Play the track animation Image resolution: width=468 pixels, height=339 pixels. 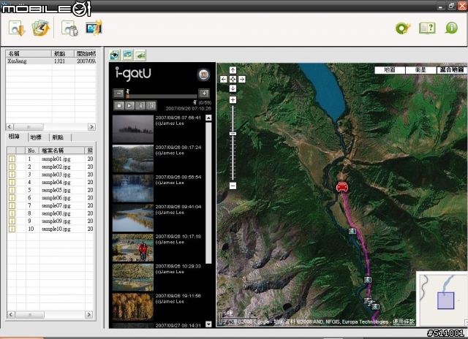tap(129, 105)
